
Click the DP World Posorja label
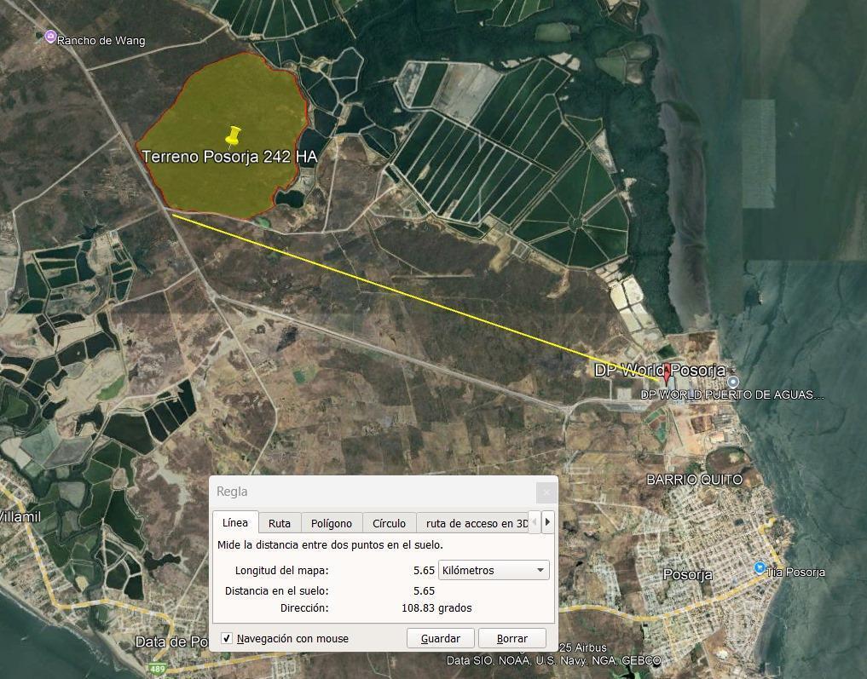click(659, 370)
